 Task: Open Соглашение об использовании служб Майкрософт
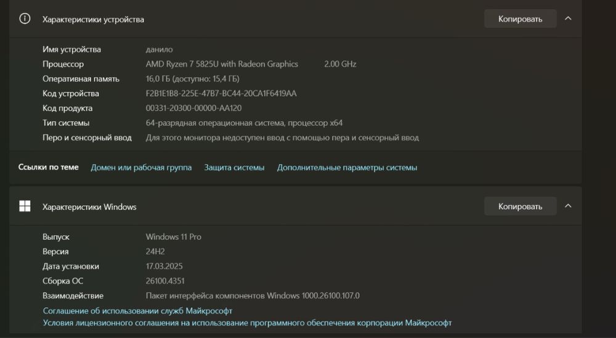137,311
